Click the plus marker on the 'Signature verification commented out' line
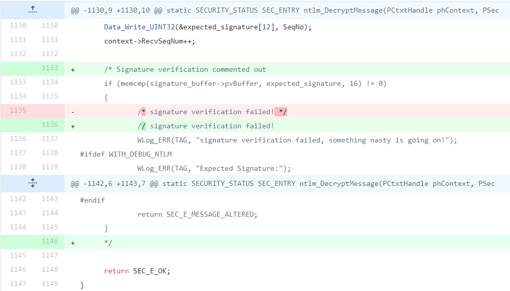The width and height of the screenshot is (510, 291). pyautogui.click(x=73, y=70)
